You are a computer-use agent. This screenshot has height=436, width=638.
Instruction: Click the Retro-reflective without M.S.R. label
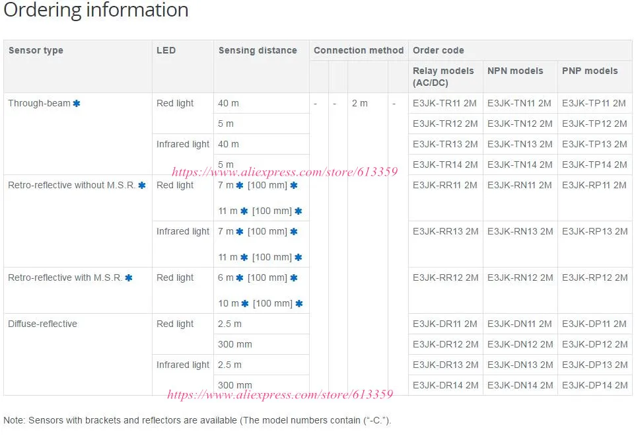click(x=71, y=185)
